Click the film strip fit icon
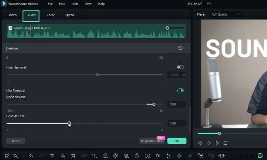This screenshot has width=267, height=160. click(221, 156)
